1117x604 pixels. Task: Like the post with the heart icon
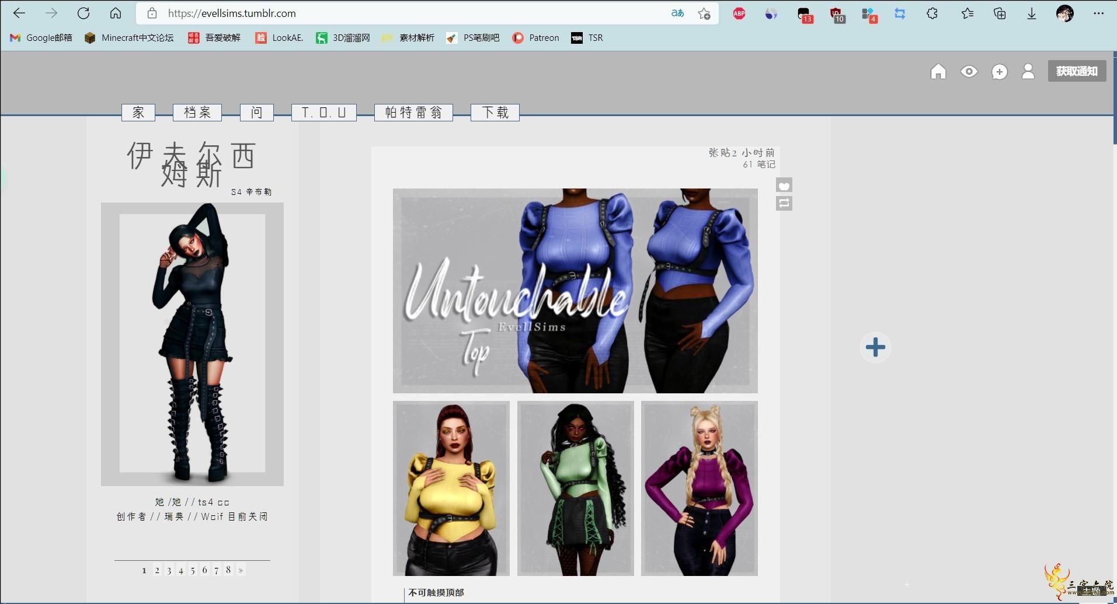coord(784,186)
